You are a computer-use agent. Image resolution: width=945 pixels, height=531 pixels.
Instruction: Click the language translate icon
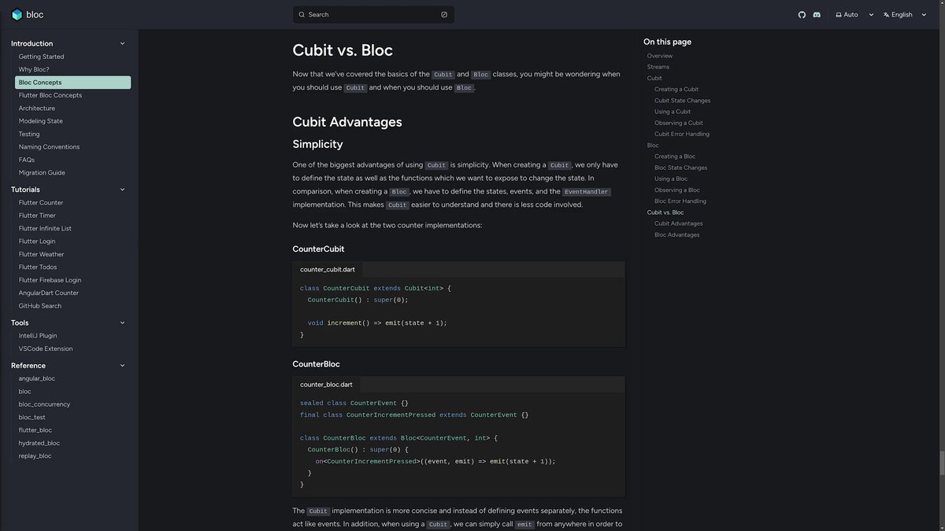886,15
